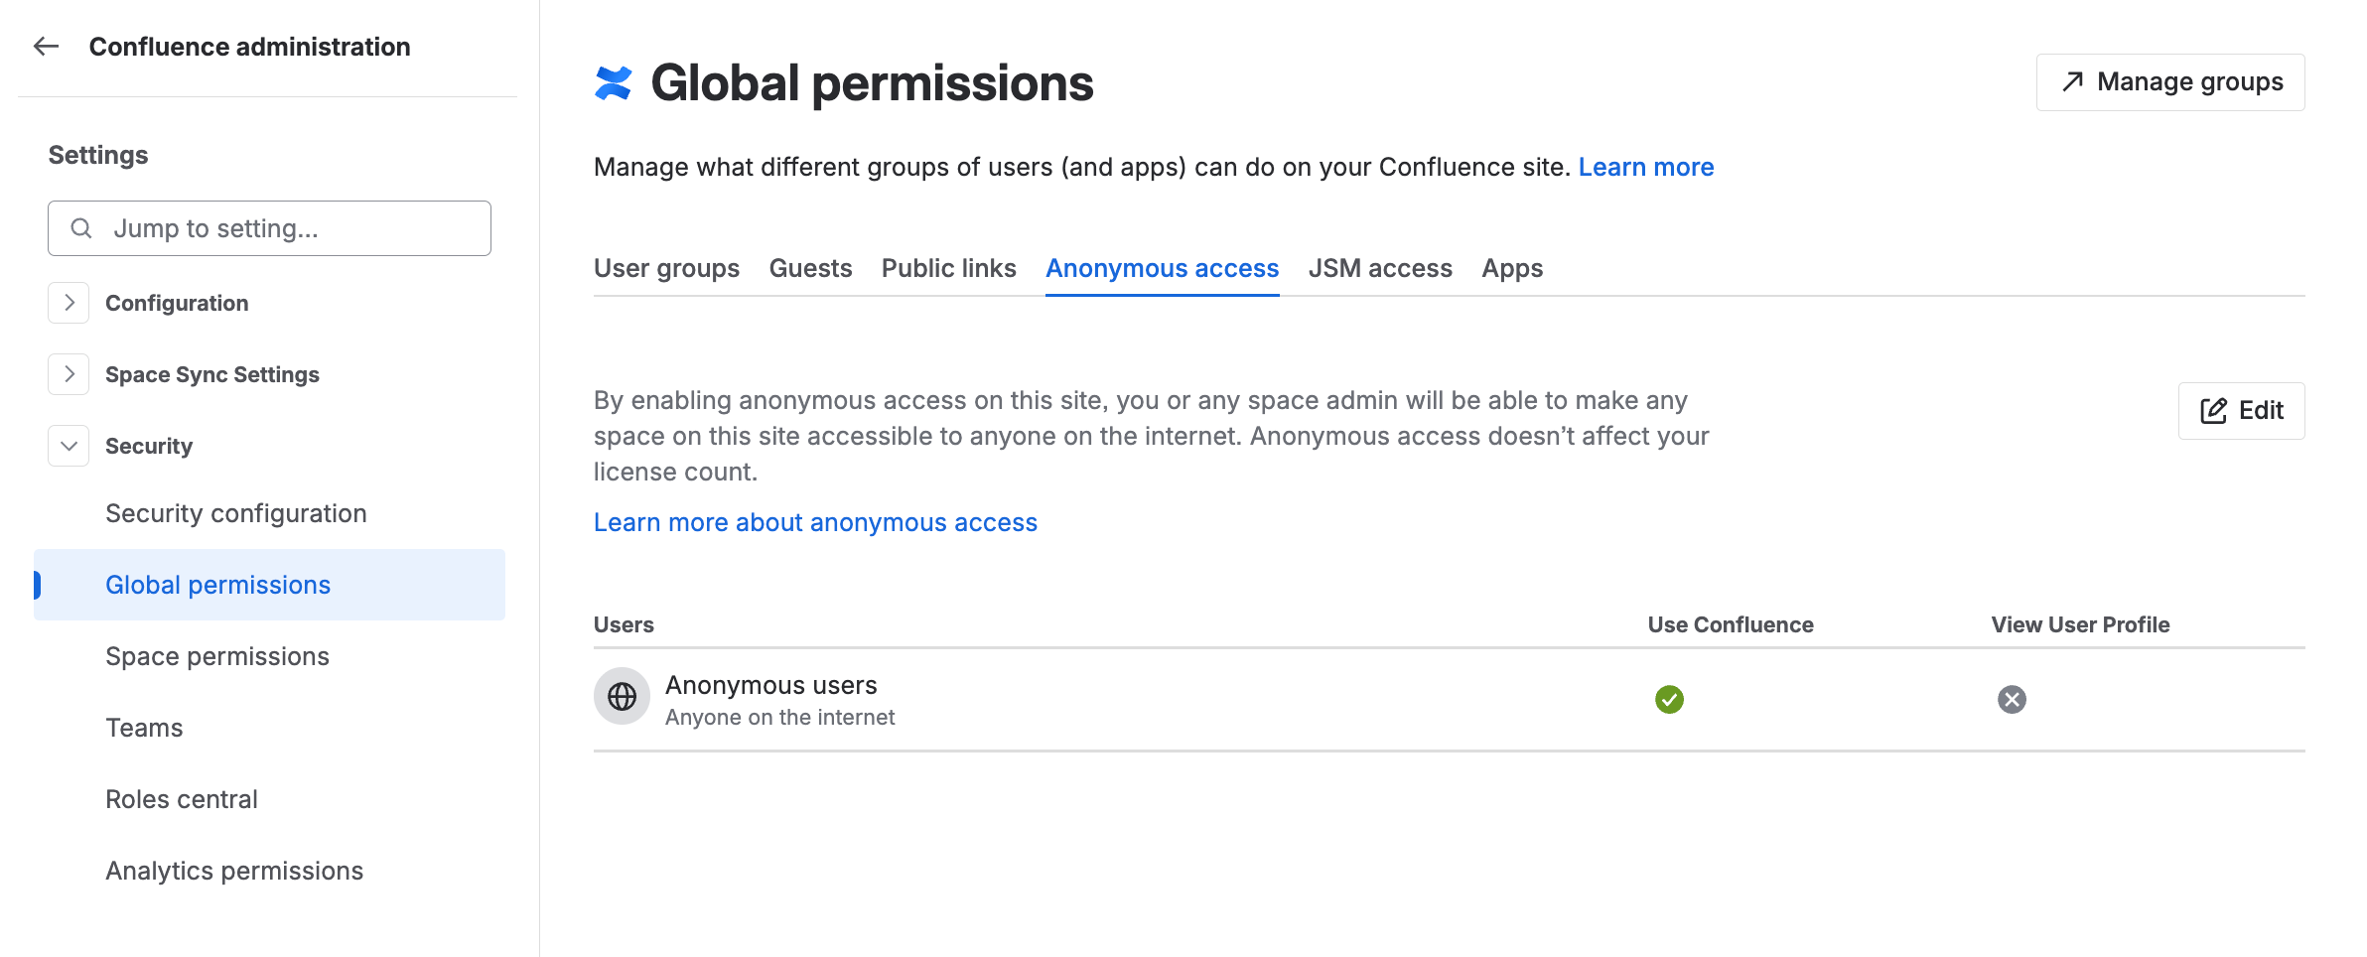Image resolution: width=2367 pixels, height=957 pixels.
Task: Expand the Configuration section chevron
Action: pyautogui.click(x=69, y=303)
